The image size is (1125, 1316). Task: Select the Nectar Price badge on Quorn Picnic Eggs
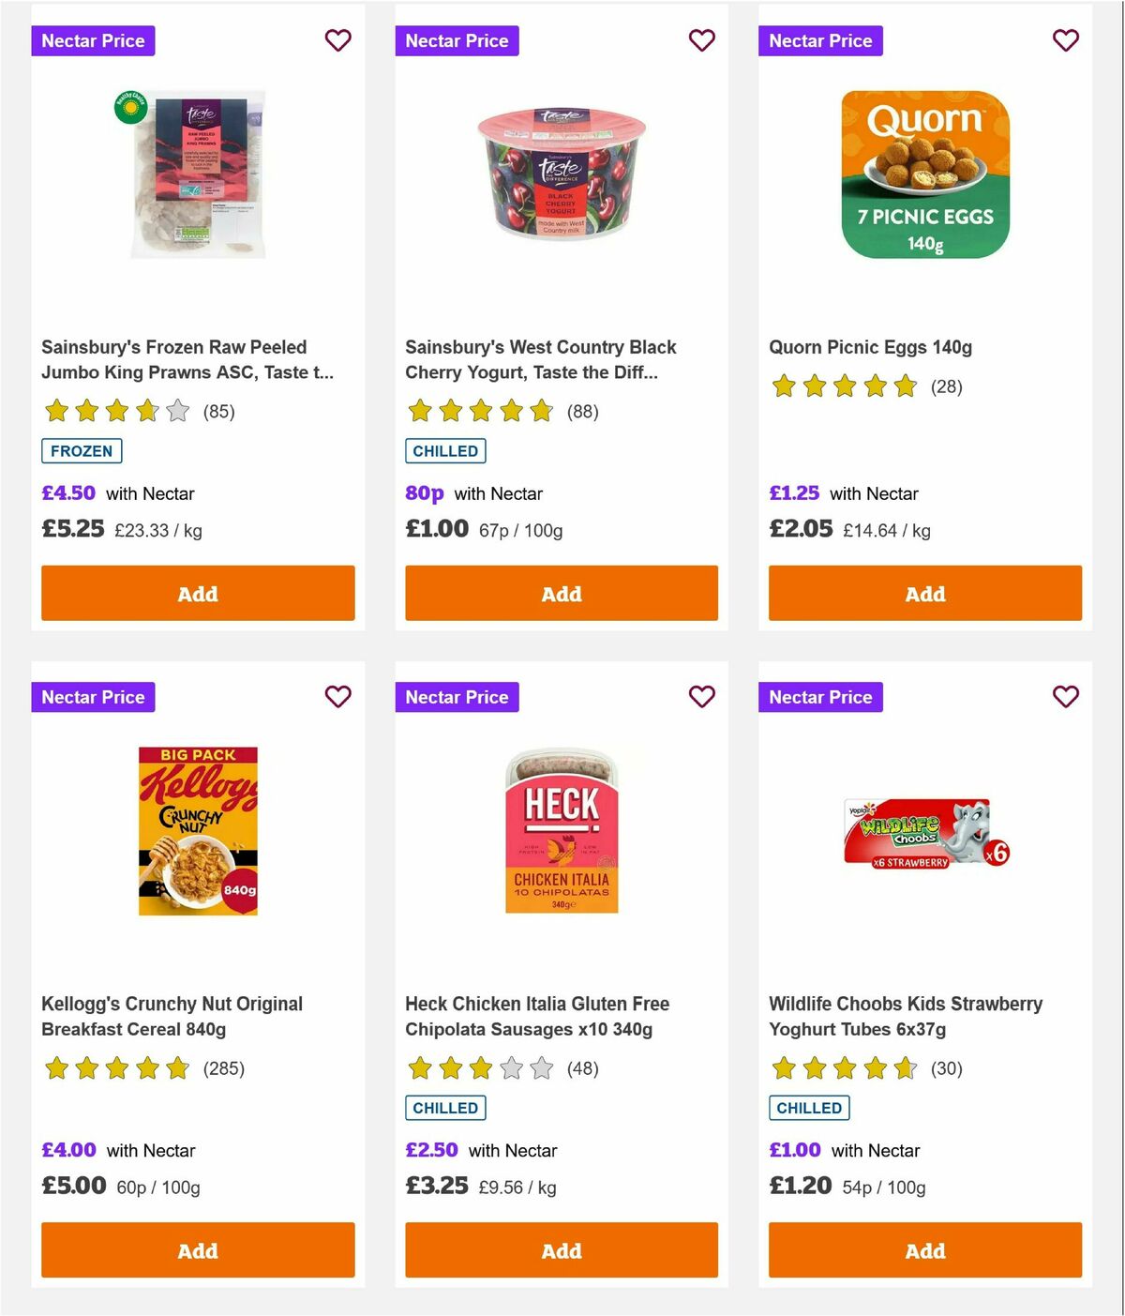pos(820,40)
